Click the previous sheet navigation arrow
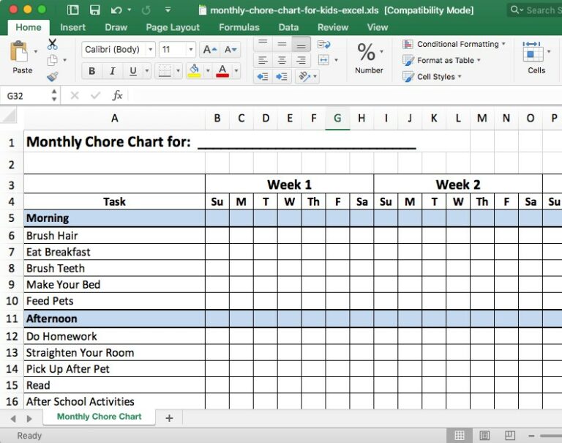This screenshot has width=562, height=443. tap(13, 418)
